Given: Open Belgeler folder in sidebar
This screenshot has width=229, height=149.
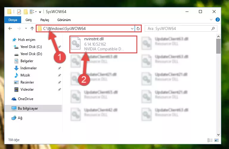Looking at the screenshot, I should pyautogui.click(x=24, y=61).
